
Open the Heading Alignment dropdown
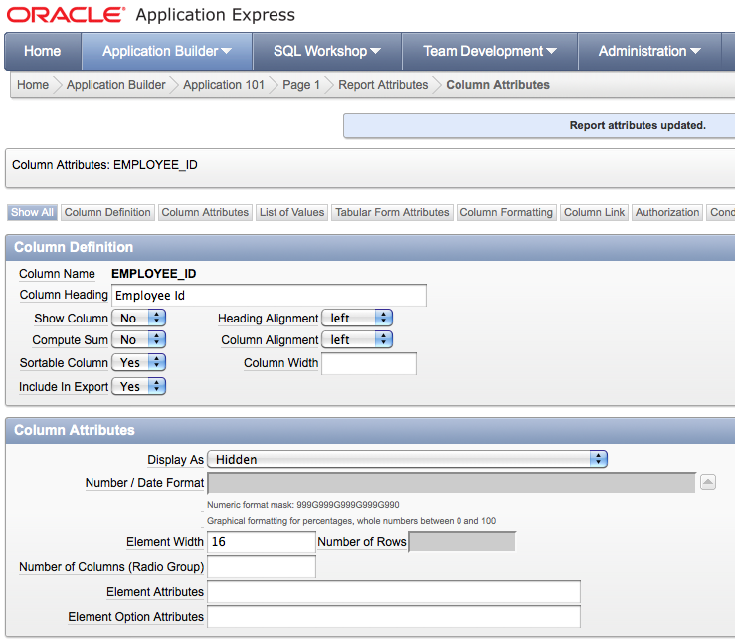pyautogui.click(x=357, y=318)
